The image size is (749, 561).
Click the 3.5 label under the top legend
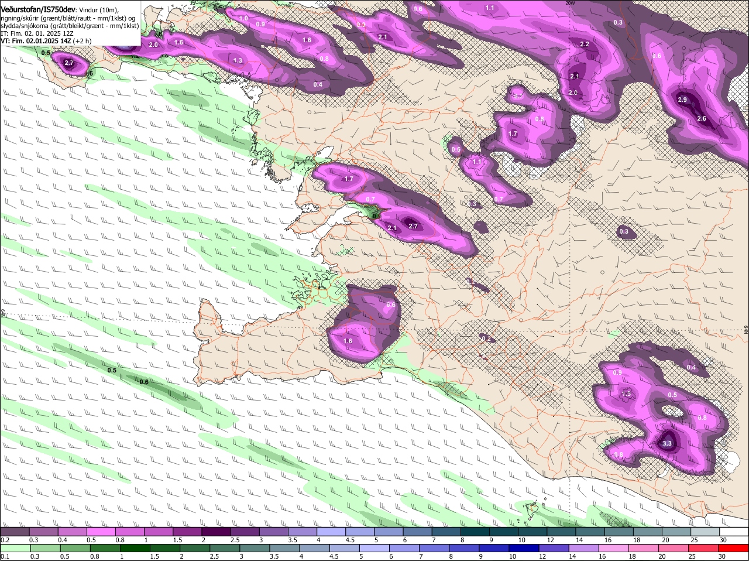click(x=293, y=539)
